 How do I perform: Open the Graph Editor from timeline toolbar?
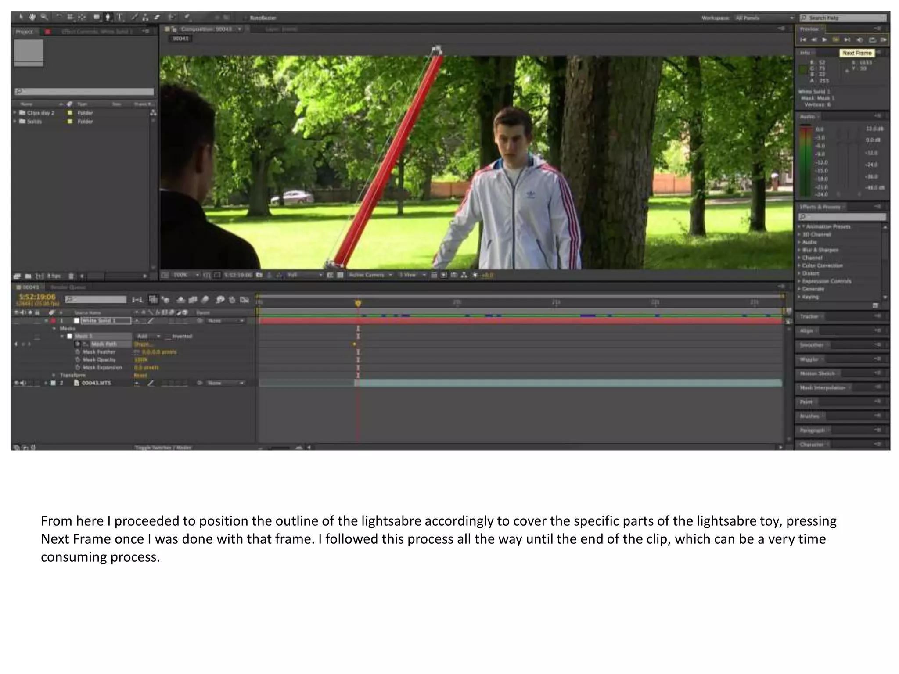pyautogui.click(x=245, y=300)
